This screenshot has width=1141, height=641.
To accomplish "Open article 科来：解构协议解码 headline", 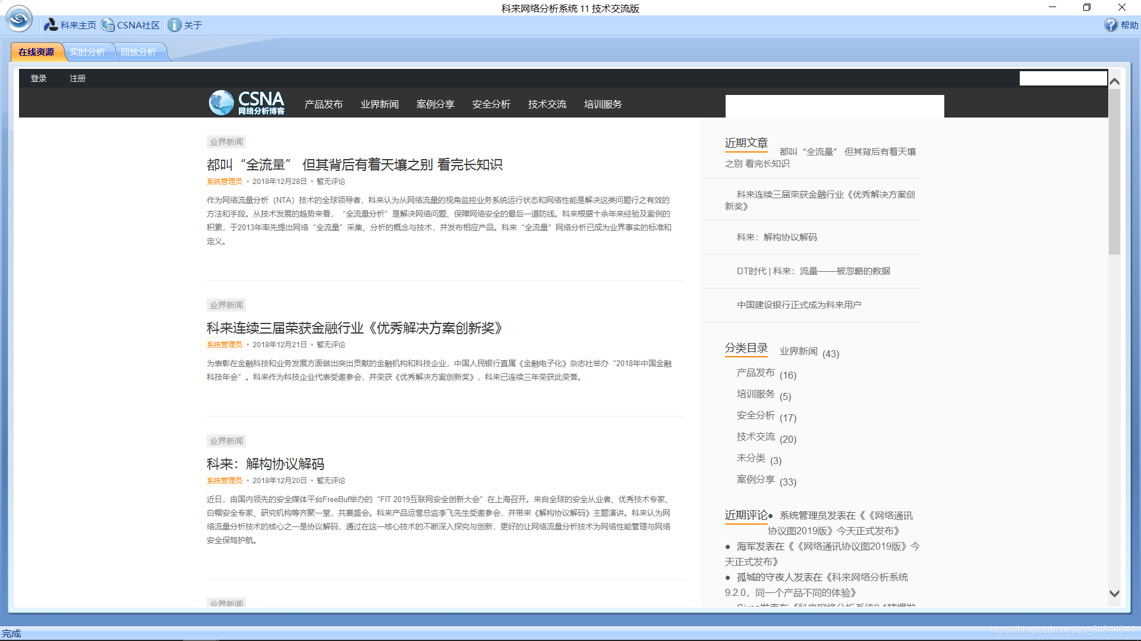I will 266,464.
